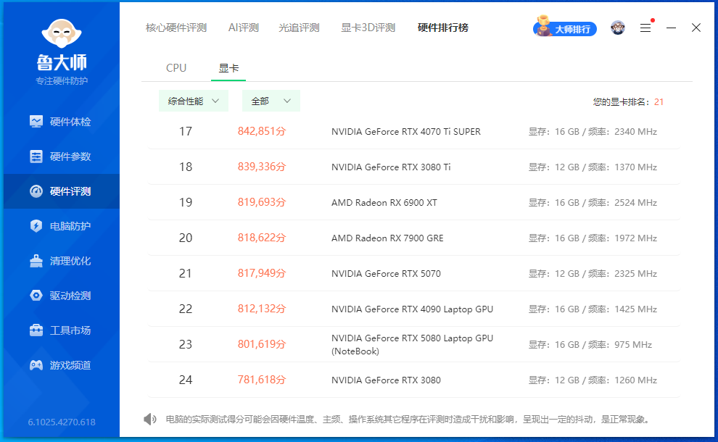This screenshot has width=718, height=442.
Task: Switch to the CPU ranking tab
Action: click(x=176, y=68)
